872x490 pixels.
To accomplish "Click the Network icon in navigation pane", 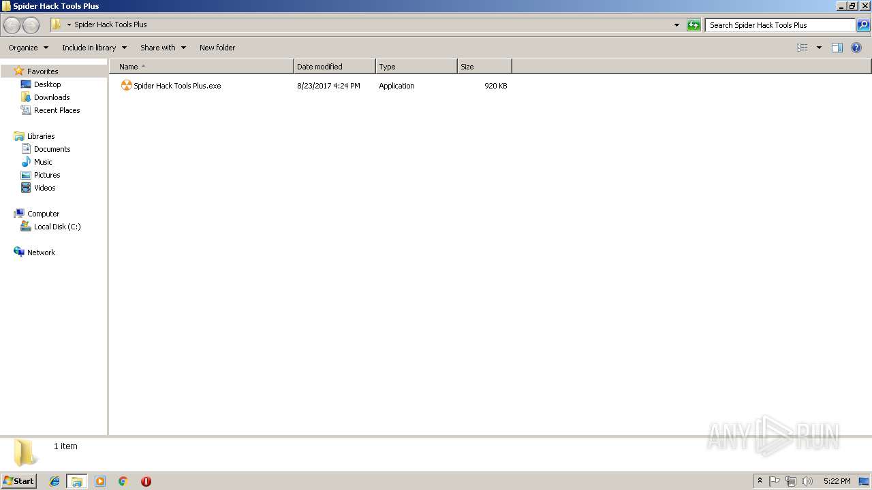I will coord(19,252).
